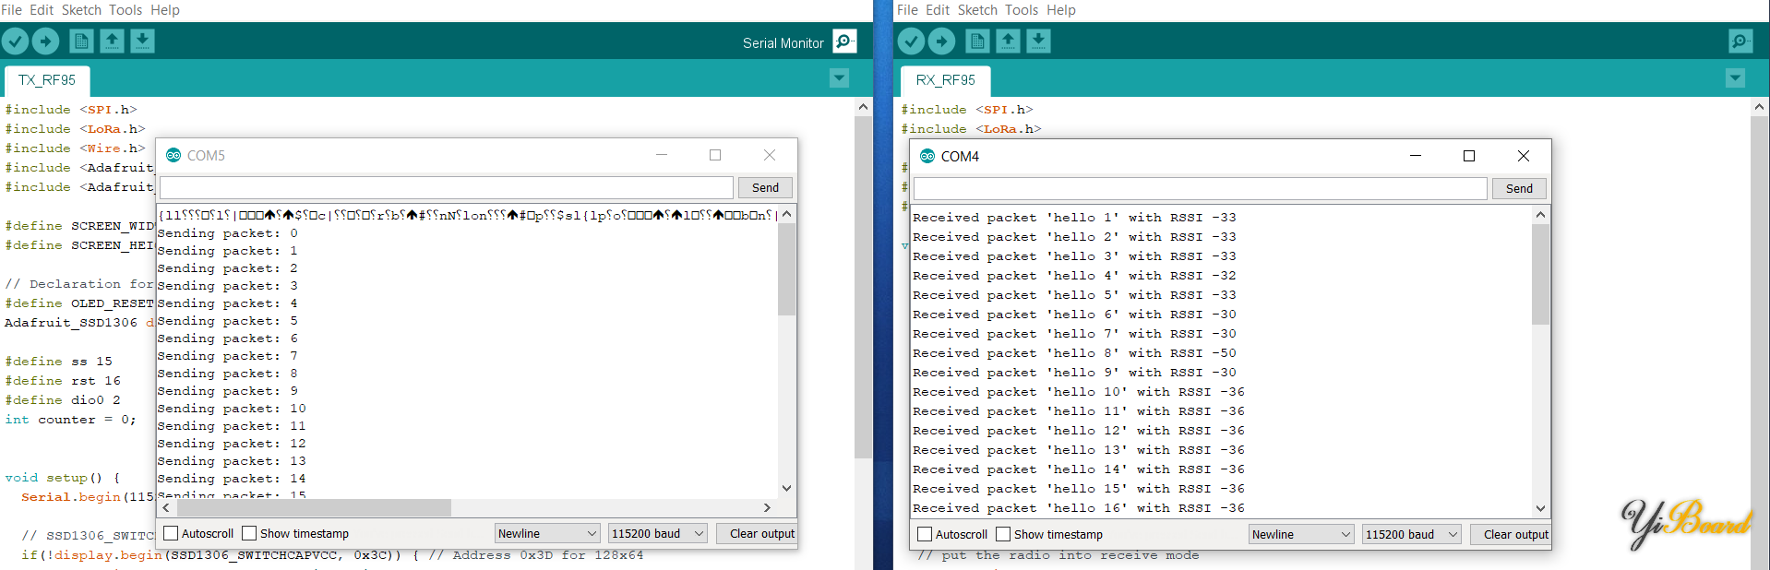Image resolution: width=1770 pixels, height=570 pixels.
Task: Click Save sketch icon in RX_RF95 window
Action: [x=1038, y=42]
